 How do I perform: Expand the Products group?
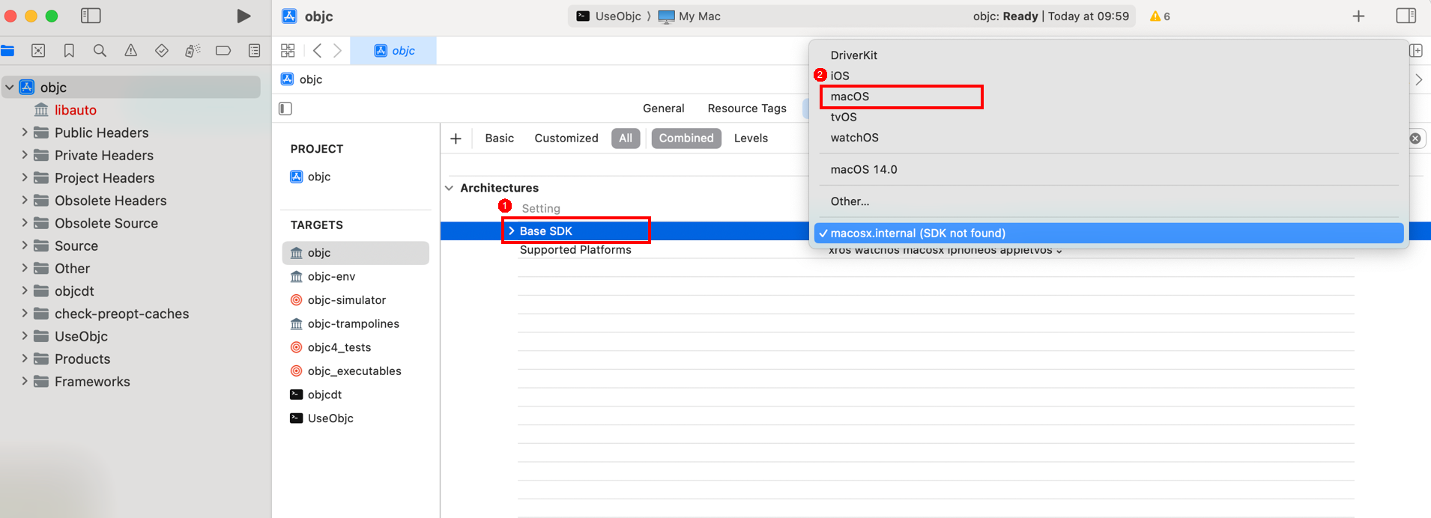coord(25,359)
